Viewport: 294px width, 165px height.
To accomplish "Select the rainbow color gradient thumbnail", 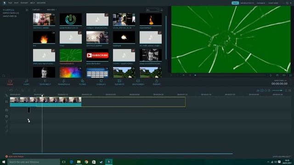I will coord(71,72).
